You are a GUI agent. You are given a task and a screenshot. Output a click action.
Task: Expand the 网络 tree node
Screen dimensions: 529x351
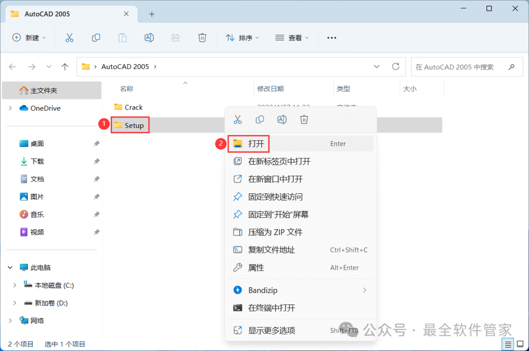(10, 321)
